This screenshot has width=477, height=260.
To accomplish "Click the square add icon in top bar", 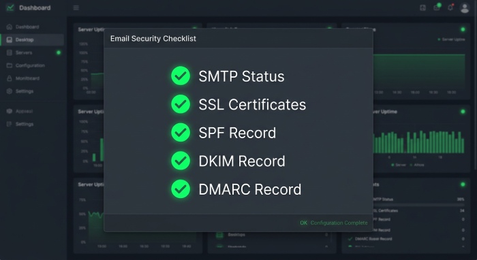I will 423,8.
